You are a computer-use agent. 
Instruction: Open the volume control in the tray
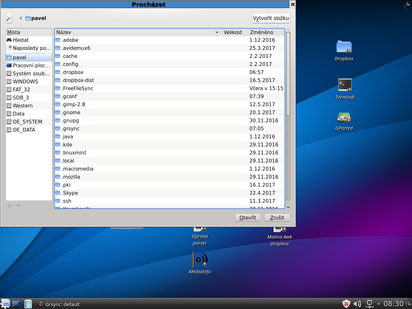[357, 304]
